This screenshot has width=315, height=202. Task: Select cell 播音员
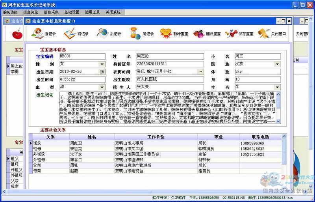(219, 171)
